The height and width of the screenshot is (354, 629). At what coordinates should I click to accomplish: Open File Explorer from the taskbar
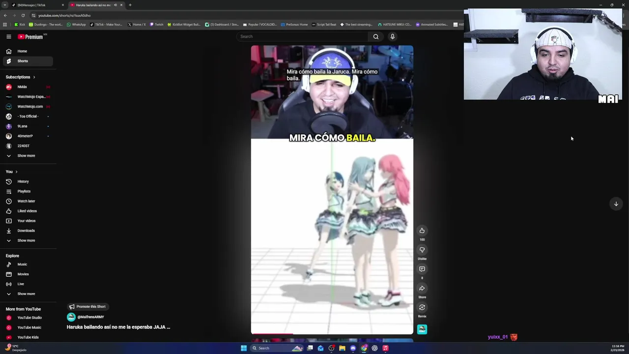pos(342,348)
